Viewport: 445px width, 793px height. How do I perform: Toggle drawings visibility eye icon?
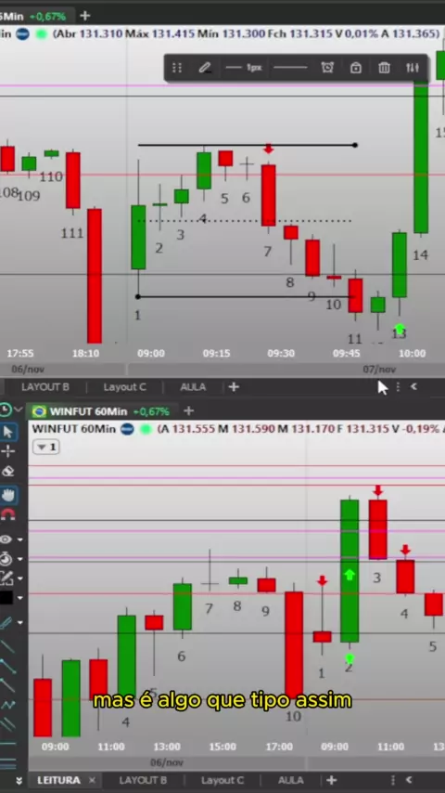point(6,539)
